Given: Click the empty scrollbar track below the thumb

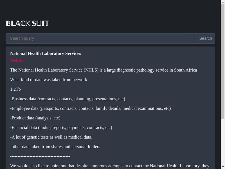Looking at the screenshot, I should coord(223,142).
